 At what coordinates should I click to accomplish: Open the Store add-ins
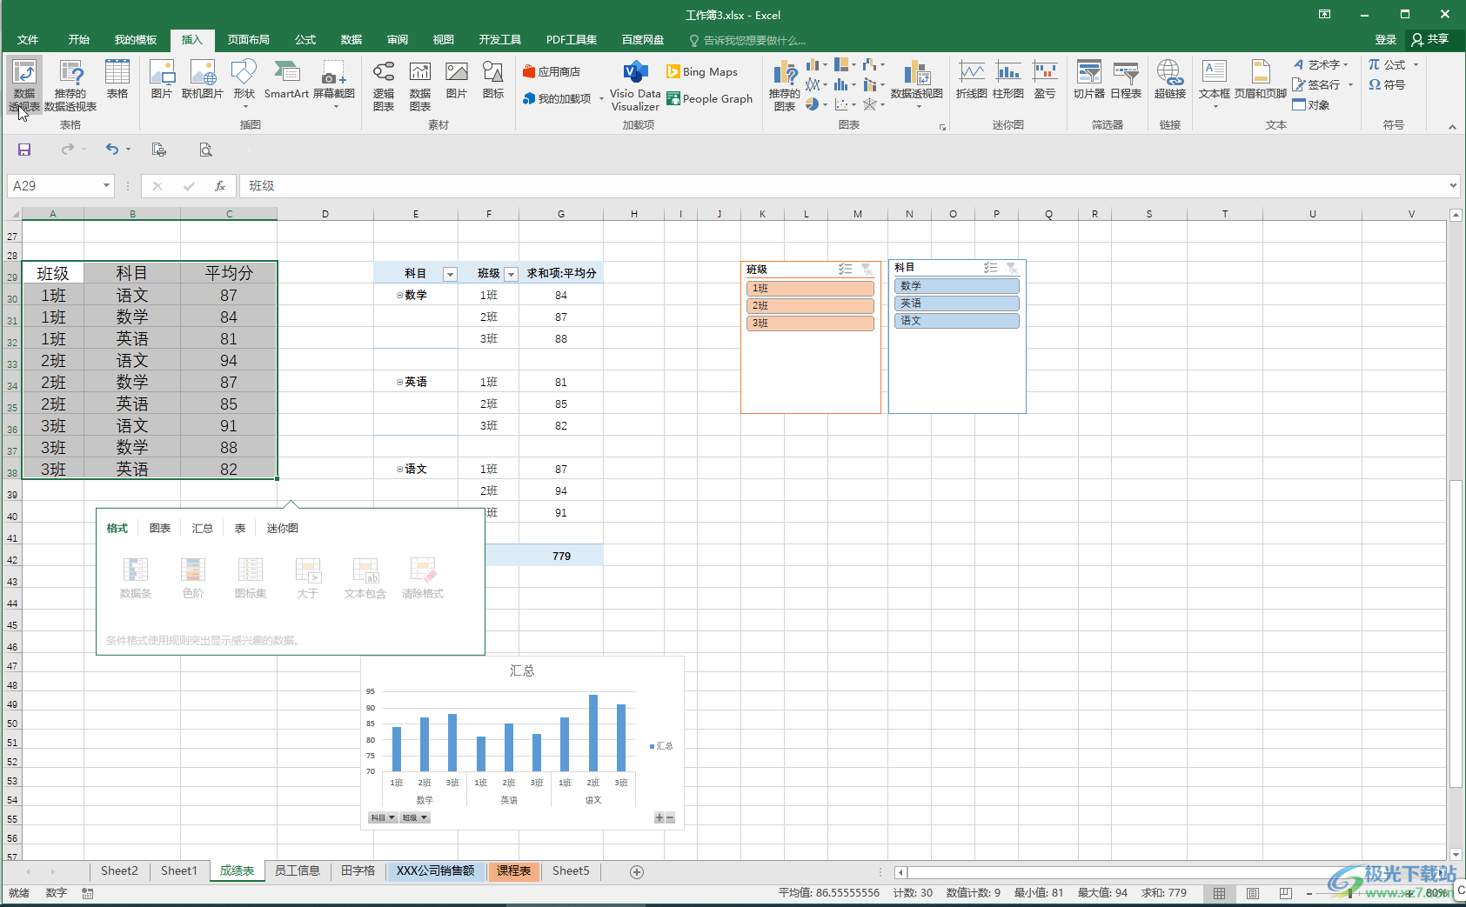point(552,72)
